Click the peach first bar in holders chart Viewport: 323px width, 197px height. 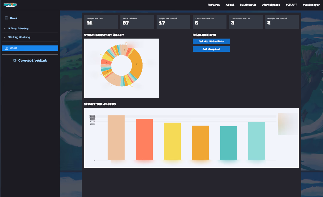point(116,138)
